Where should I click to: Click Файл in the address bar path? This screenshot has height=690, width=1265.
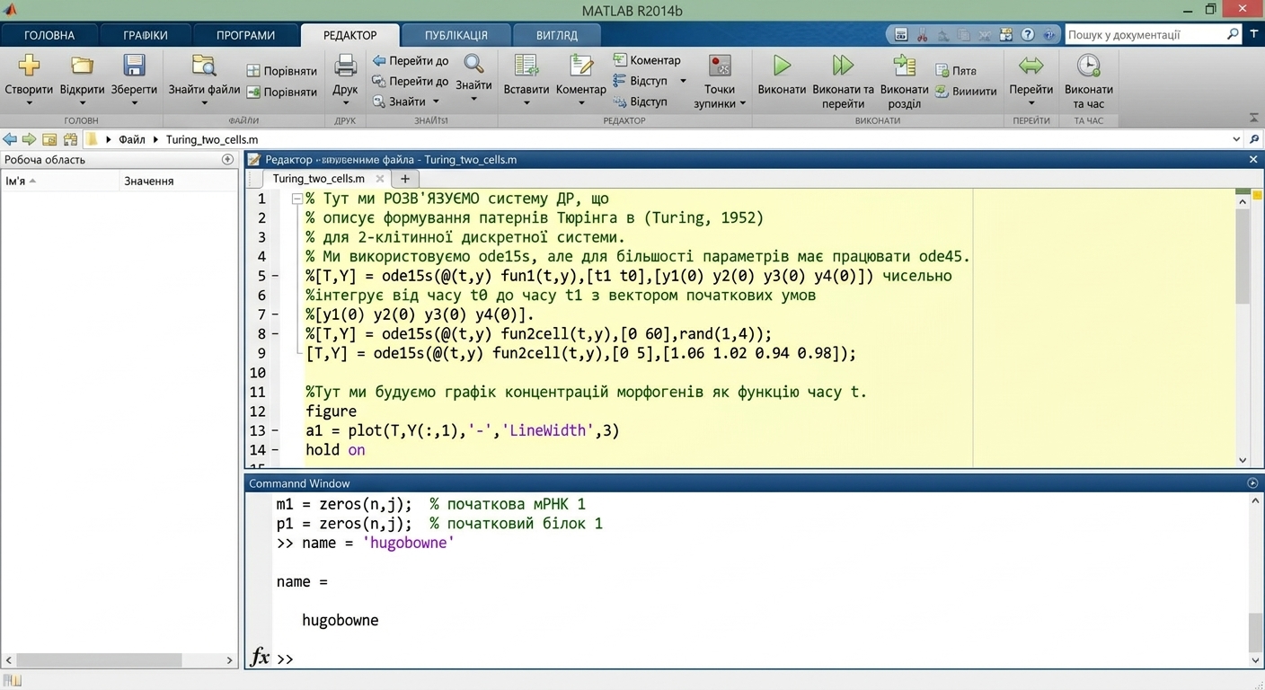click(132, 139)
